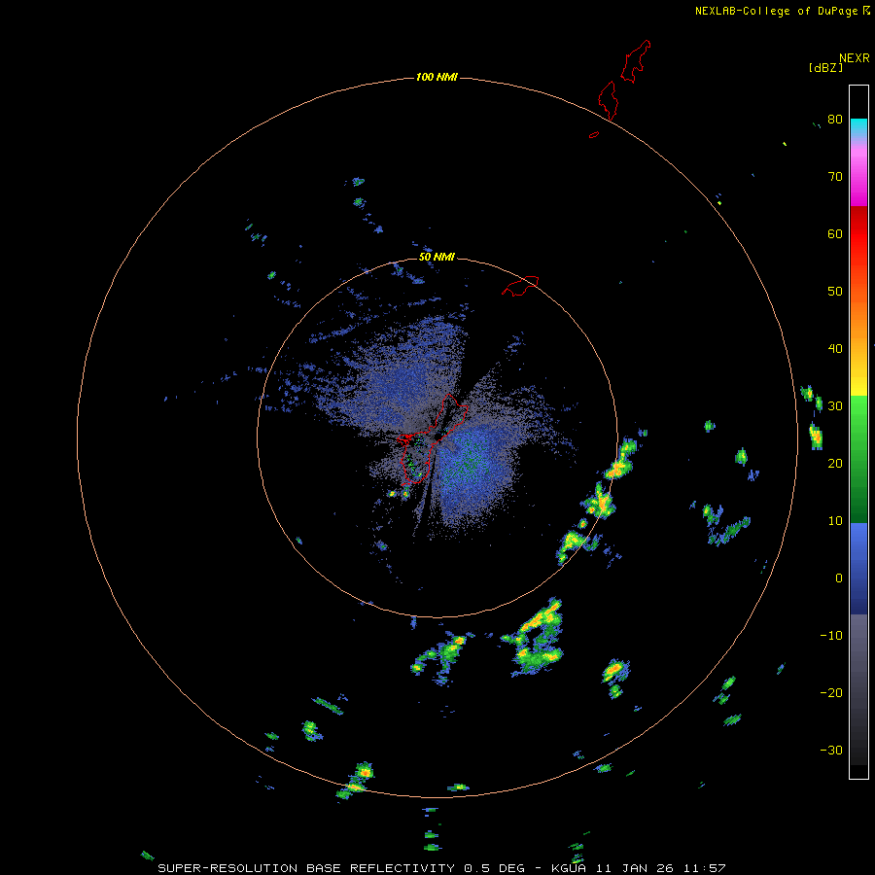Click the cyan segment atop the color bar
This screenshot has height=875, width=875.
(858, 126)
